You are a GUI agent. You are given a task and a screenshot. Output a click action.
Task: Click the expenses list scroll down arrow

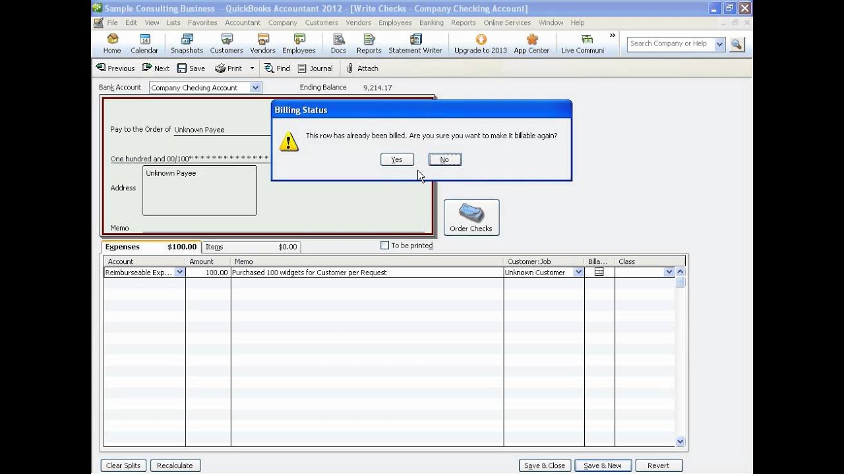(x=680, y=442)
